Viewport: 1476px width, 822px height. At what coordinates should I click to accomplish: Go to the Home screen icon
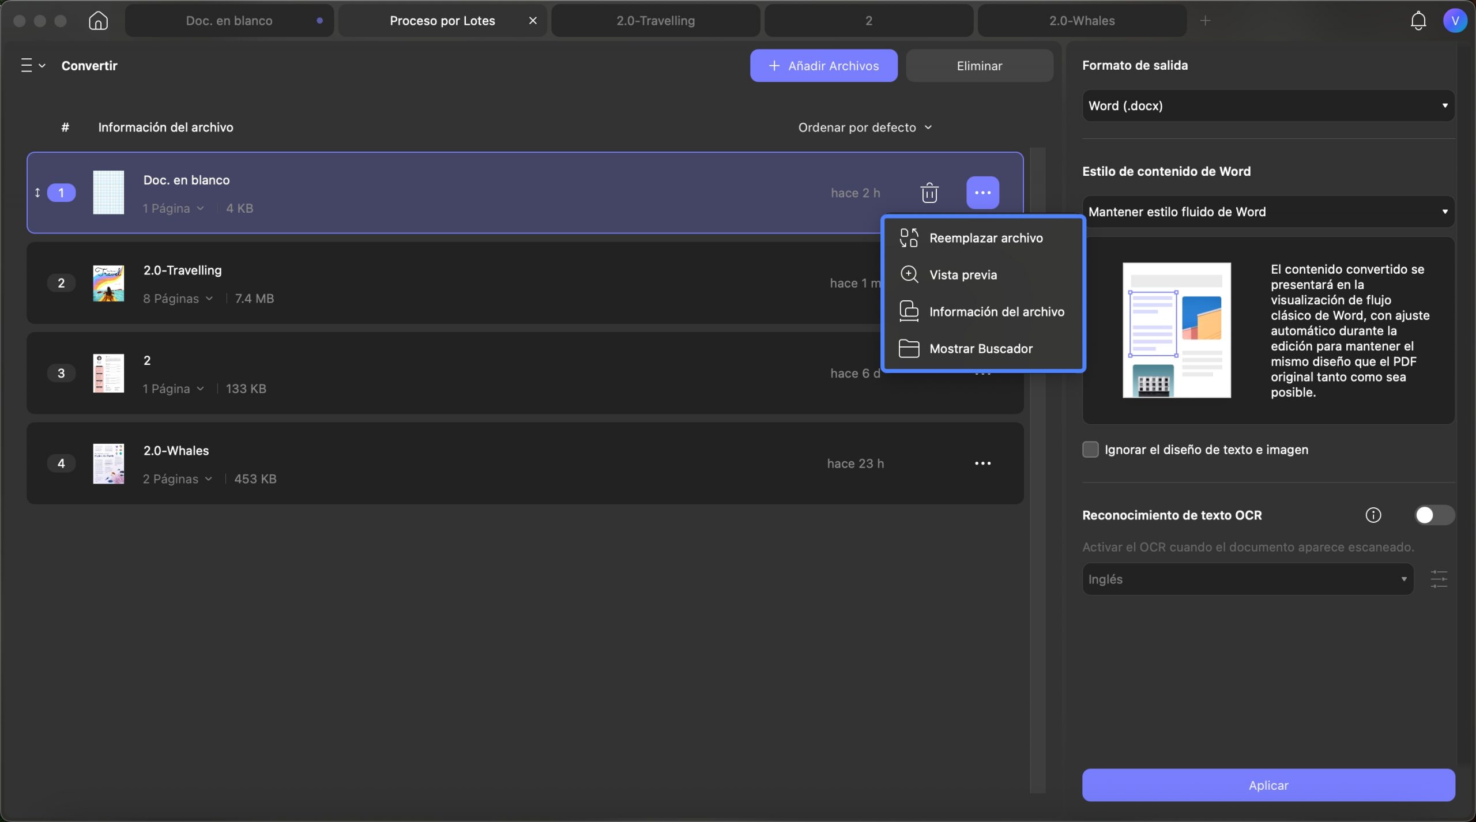(x=98, y=21)
